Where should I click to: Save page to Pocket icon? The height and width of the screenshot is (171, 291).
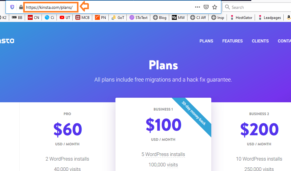pyautogui.click(x=206, y=7)
